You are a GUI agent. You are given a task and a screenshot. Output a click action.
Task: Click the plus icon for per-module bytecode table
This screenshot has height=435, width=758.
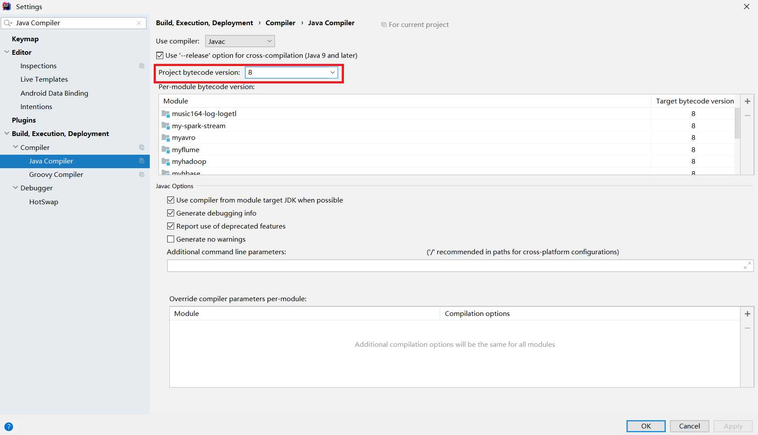point(747,101)
